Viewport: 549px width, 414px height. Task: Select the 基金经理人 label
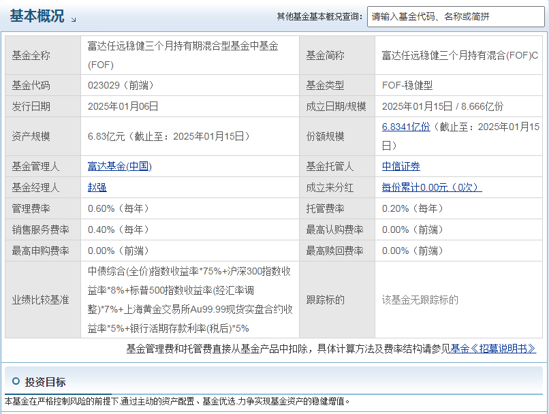[35, 187]
